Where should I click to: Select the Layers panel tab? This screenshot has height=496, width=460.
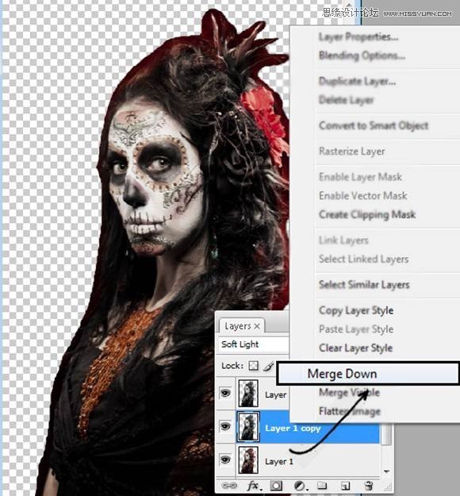tap(242, 326)
